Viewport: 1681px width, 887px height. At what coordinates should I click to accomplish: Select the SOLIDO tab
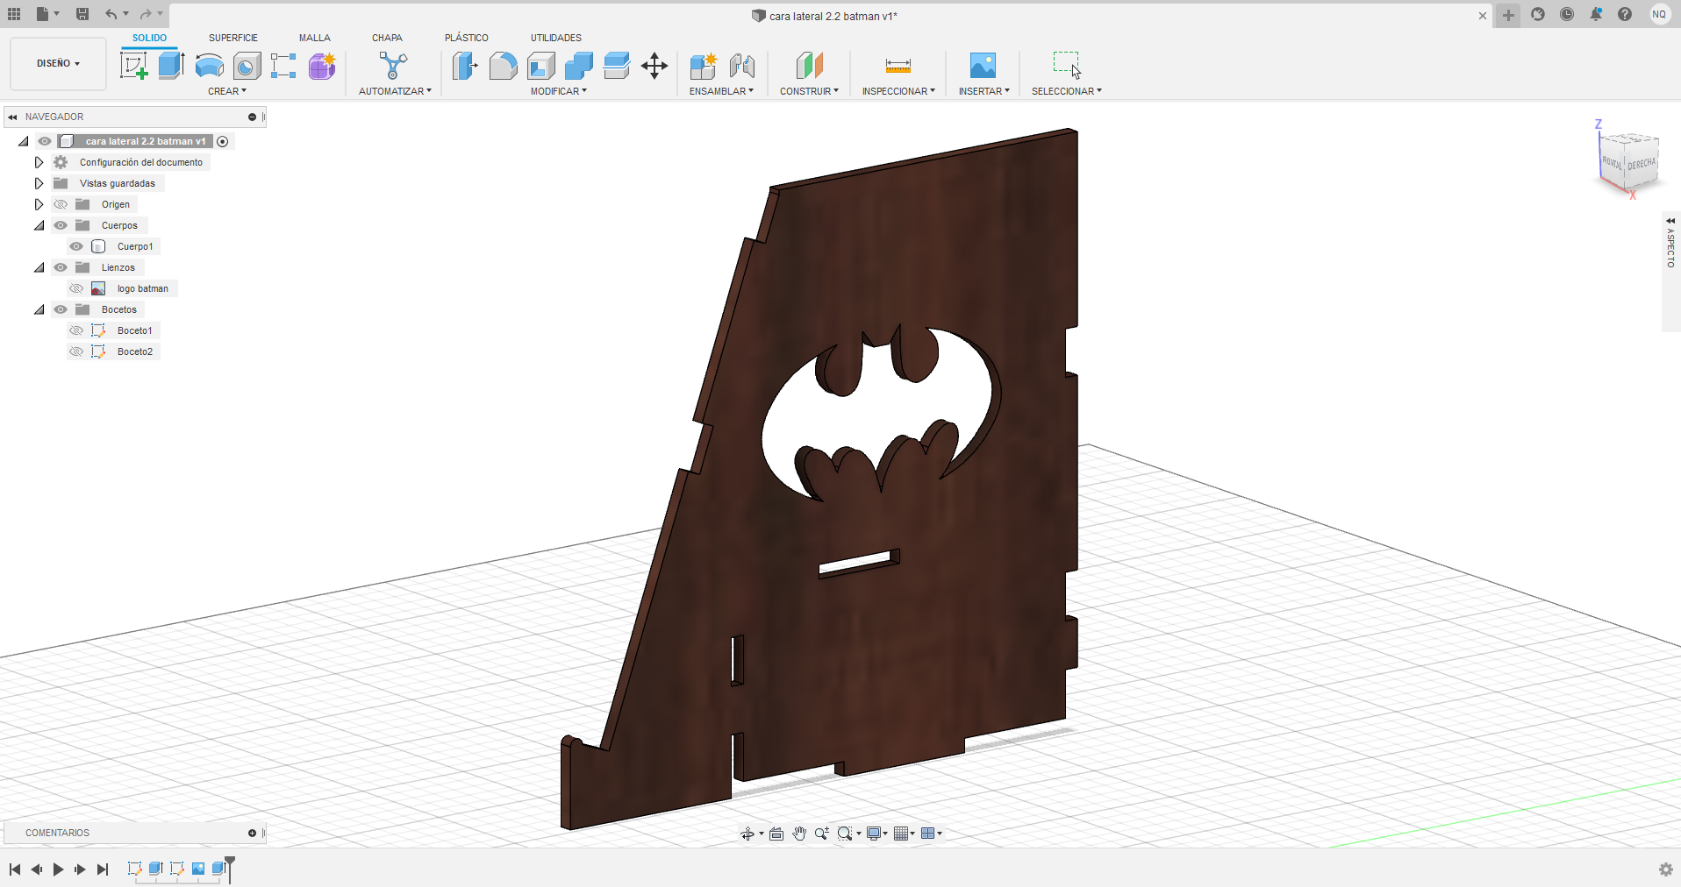click(x=149, y=38)
